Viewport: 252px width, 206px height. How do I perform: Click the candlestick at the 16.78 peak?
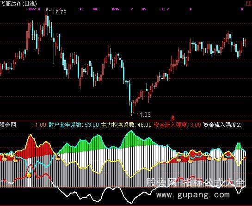[x=46, y=19]
